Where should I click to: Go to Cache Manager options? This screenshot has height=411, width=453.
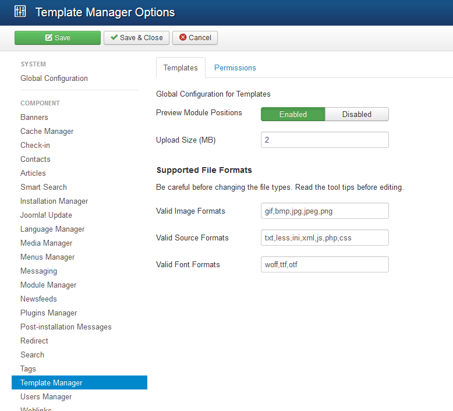[x=47, y=131]
